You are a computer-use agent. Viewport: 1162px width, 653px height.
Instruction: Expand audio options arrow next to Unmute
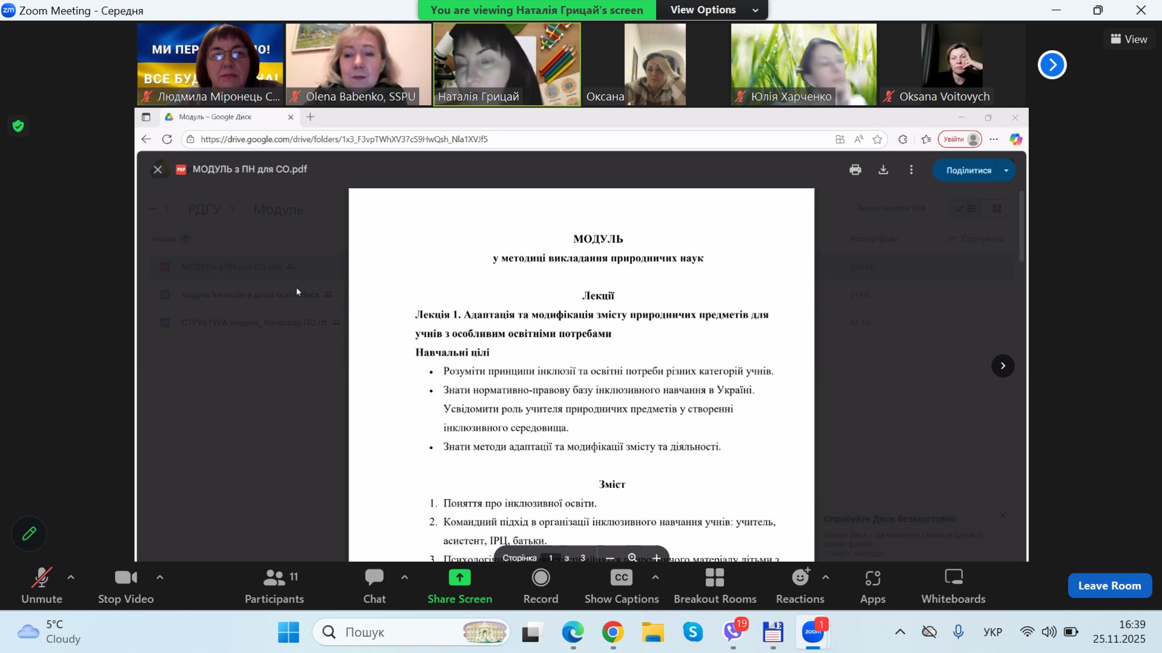coord(71,577)
